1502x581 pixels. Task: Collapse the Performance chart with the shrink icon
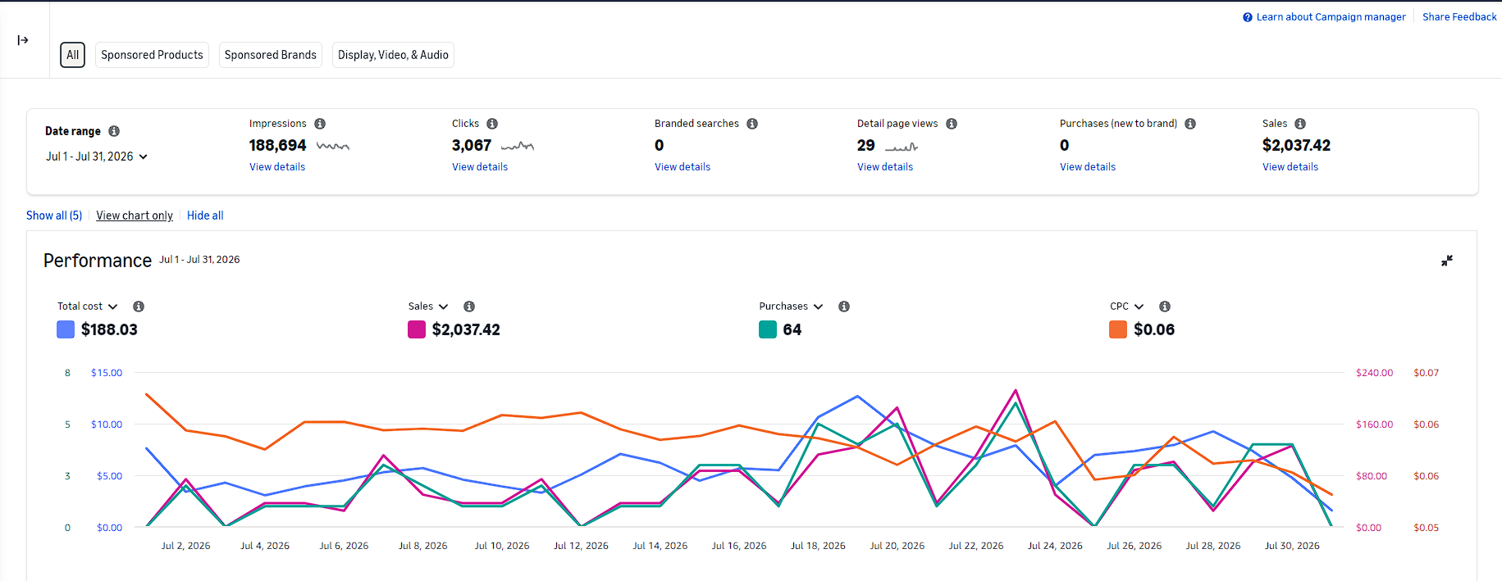(1447, 261)
